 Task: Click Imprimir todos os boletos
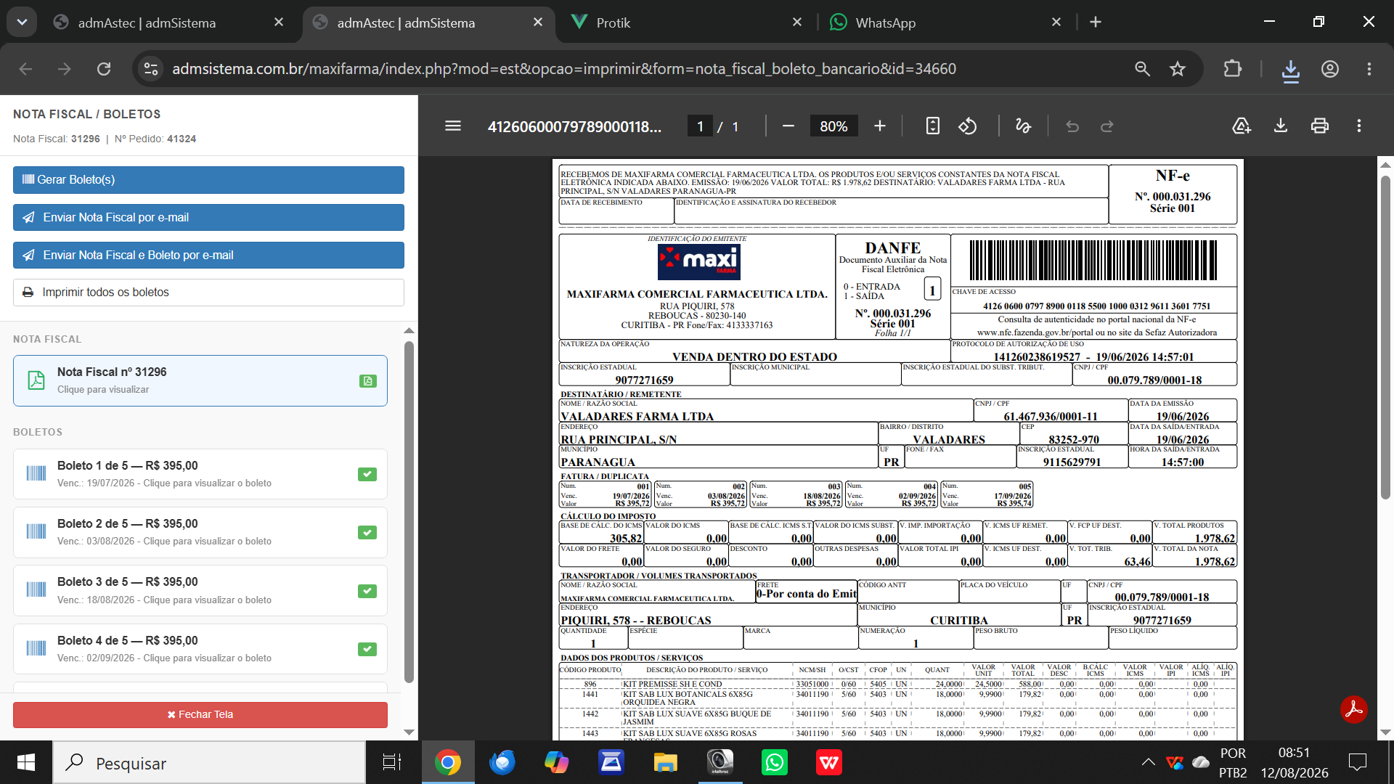coord(208,293)
